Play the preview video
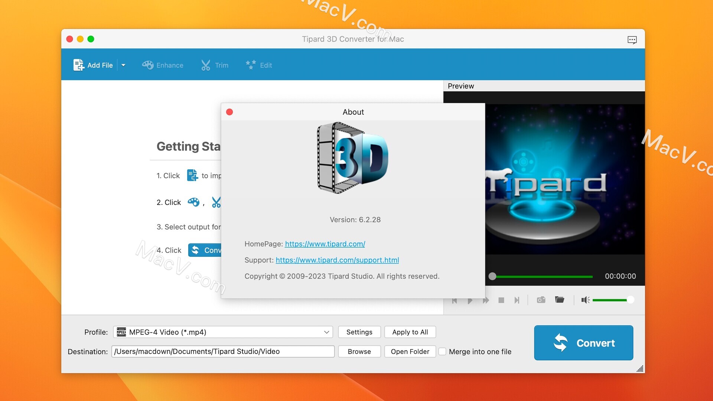713x401 pixels. coord(470,300)
